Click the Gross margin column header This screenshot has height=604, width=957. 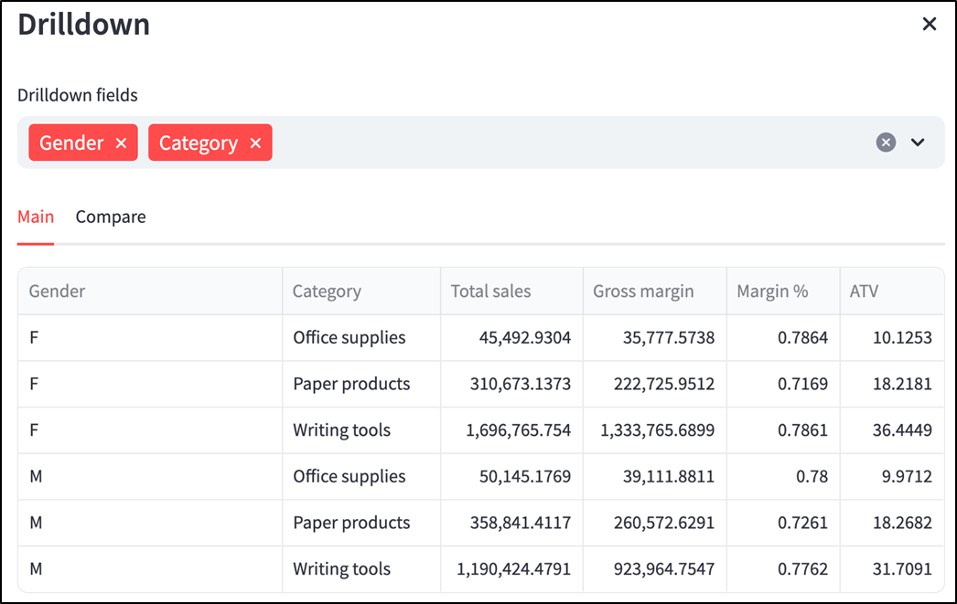point(654,291)
